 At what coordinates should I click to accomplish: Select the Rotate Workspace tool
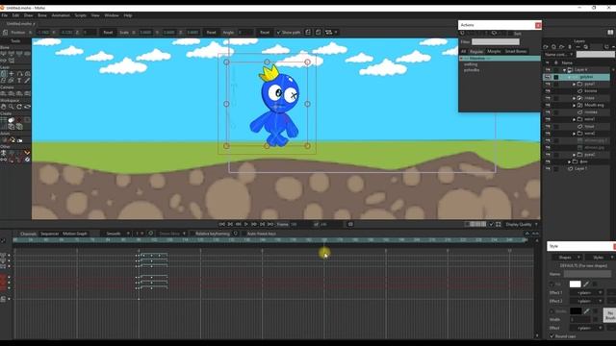(19, 107)
